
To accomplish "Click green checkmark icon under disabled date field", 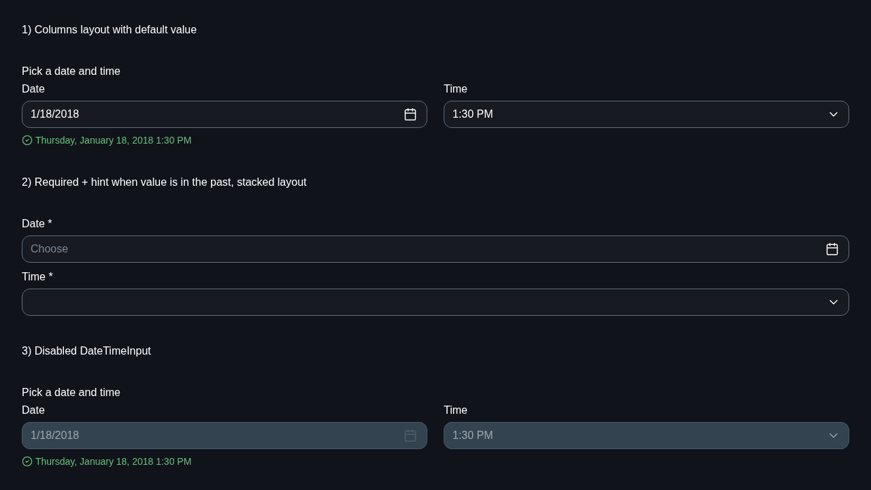I will (x=27, y=461).
